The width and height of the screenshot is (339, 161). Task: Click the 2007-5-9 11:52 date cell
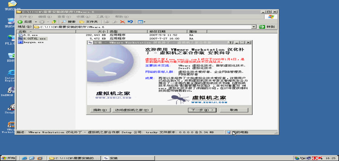[163, 35]
